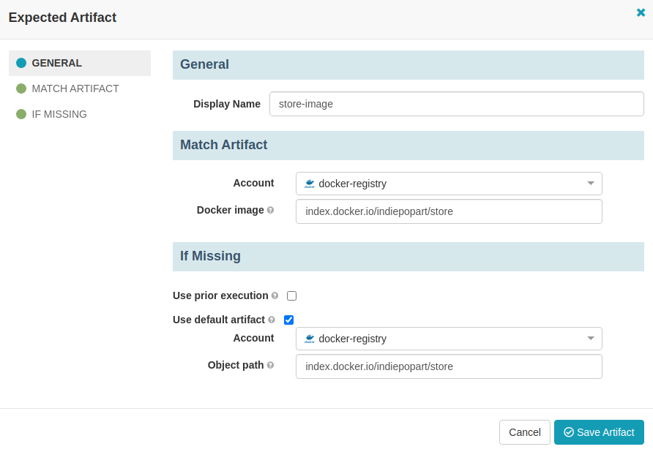Image resolution: width=653 pixels, height=452 pixels.
Task: Go to the MATCH ARTIFACT section
Action: 75,88
